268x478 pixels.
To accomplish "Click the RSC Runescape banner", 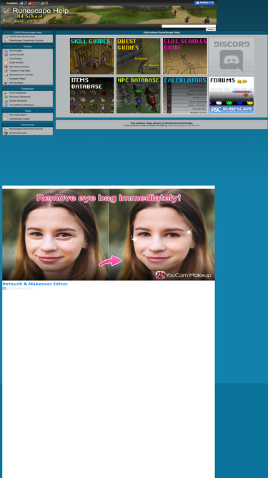I will click(x=232, y=110).
